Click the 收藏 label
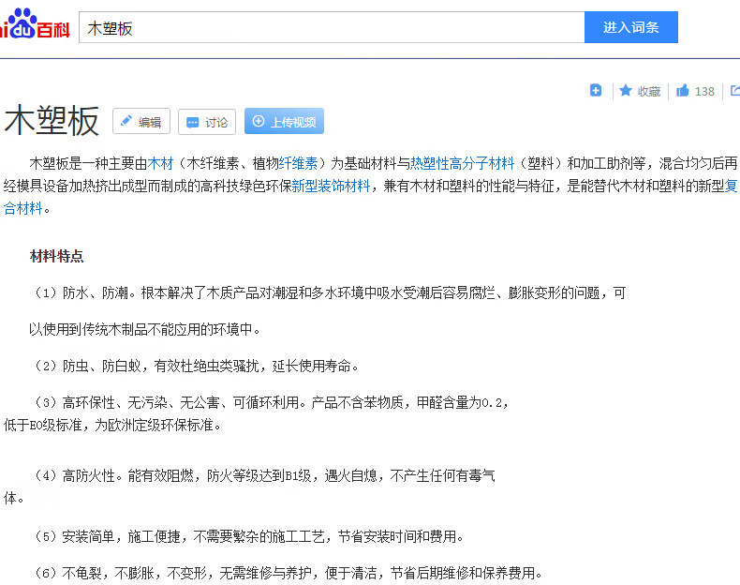 [649, 91]
